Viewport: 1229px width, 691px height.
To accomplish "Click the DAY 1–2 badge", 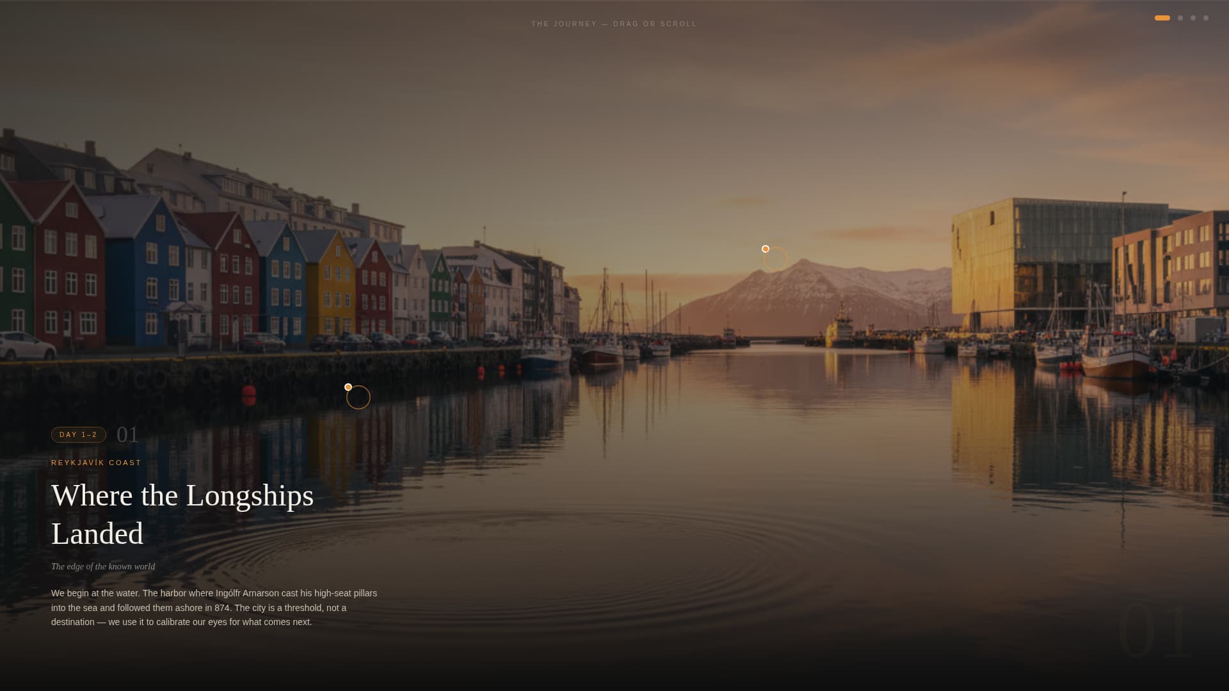I will pyautogui.click(x=78, y=434).
